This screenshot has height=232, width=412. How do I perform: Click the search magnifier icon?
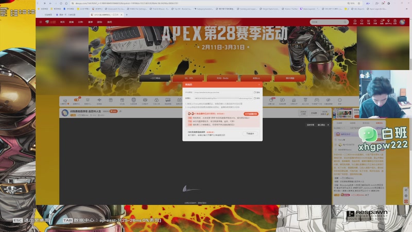tap(345, 22)
